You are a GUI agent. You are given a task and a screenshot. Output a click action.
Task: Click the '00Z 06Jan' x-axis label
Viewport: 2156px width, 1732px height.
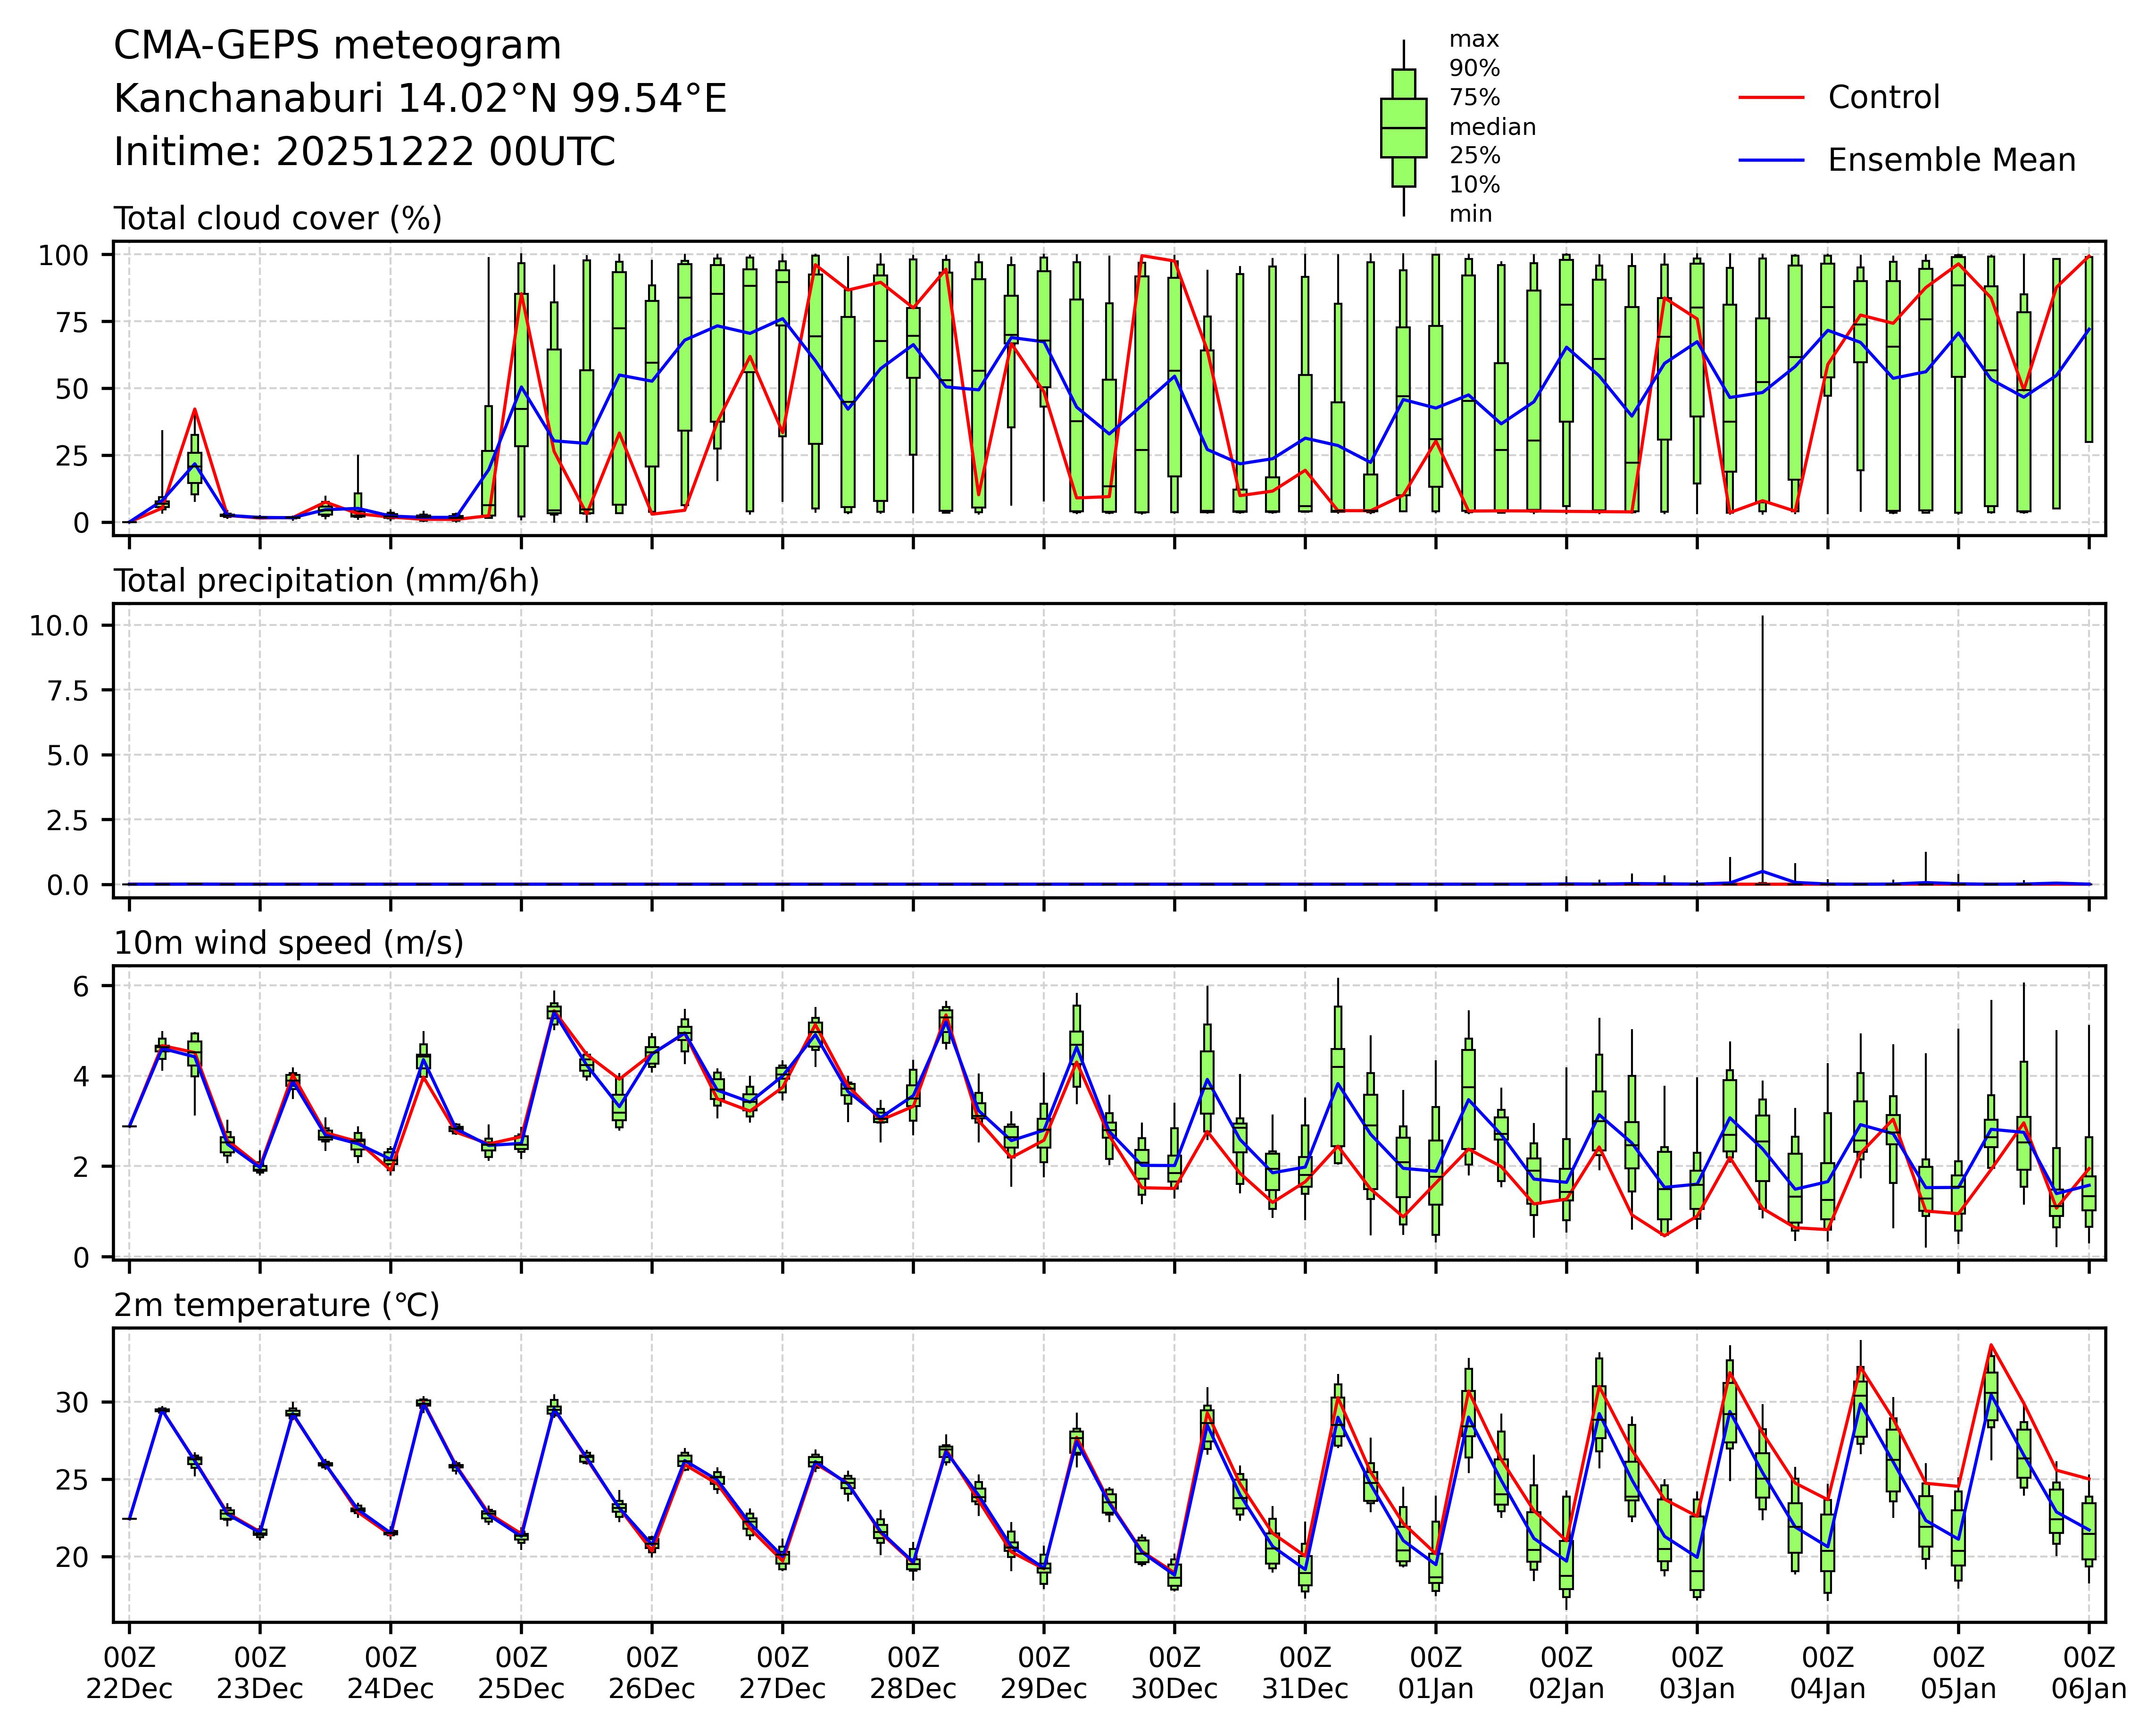point(2088,1672)
